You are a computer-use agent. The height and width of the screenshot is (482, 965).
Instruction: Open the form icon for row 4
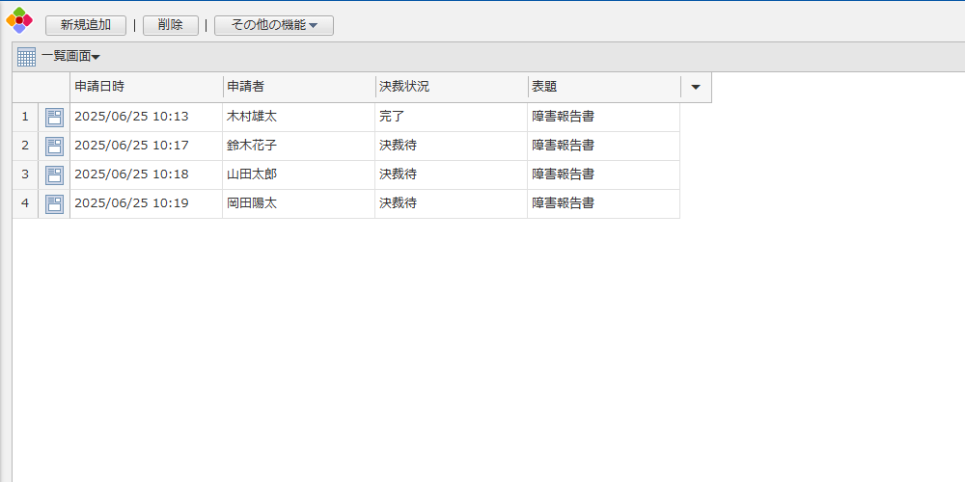[54, 204]
